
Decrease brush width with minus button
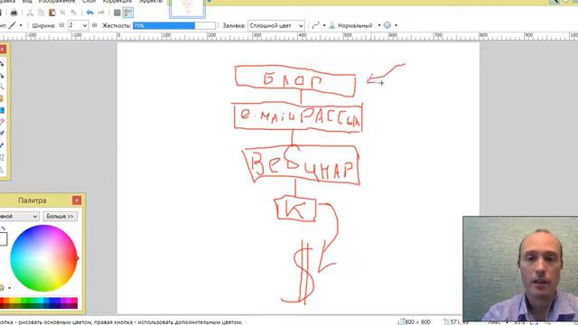pyautogui.click(x=61, y=25)
